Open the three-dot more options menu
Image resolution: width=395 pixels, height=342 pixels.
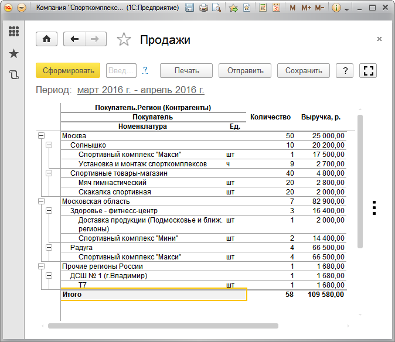374,208
